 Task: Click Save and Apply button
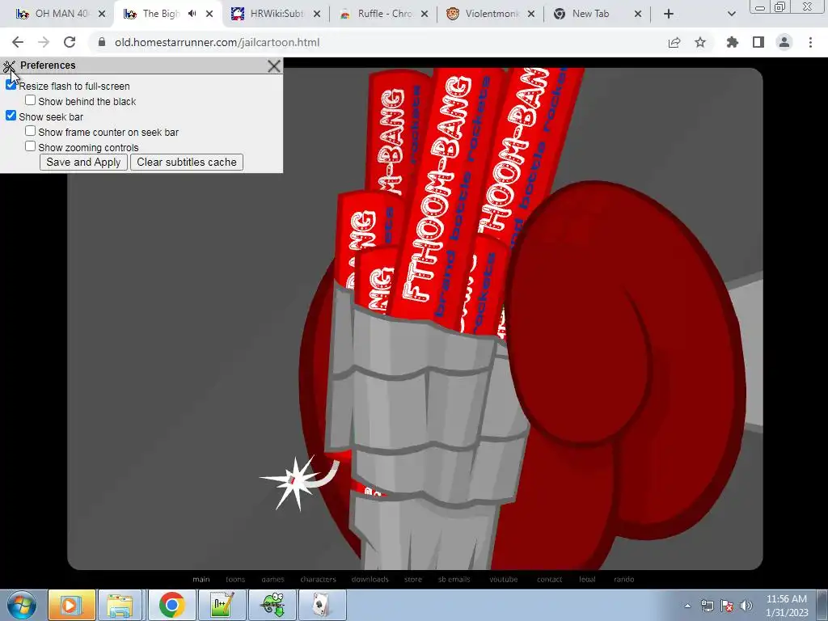[x=83, y=162]
